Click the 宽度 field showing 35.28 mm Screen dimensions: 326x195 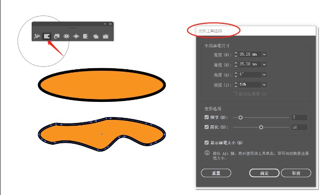pyautogui.click(x=250, y=55)
